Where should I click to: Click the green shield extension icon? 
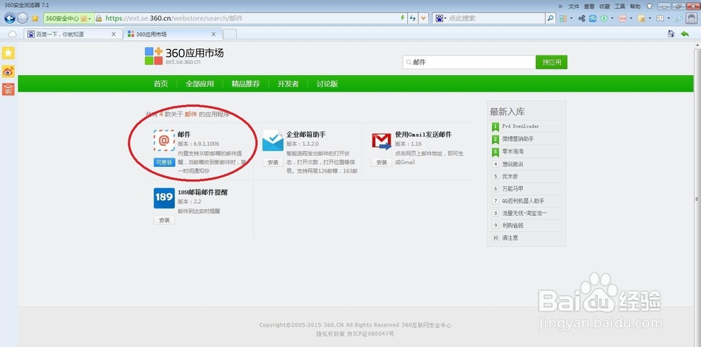604,18
